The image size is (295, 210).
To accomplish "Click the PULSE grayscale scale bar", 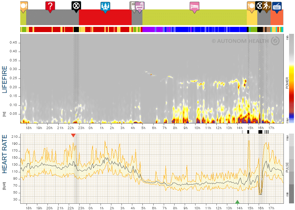I will [x=292, y=168].
